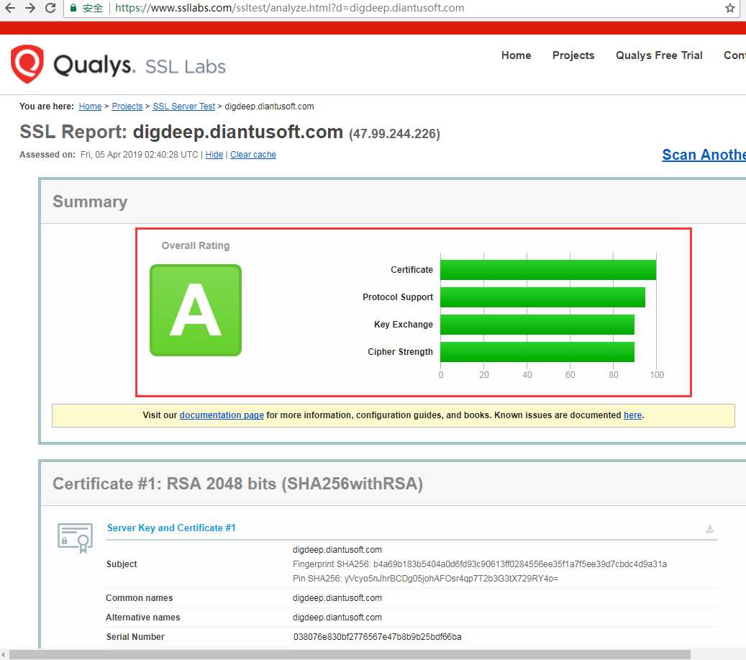Click the Overall Rating label
The height and width of the screenshot is (660, 746).
coord(196,245)
